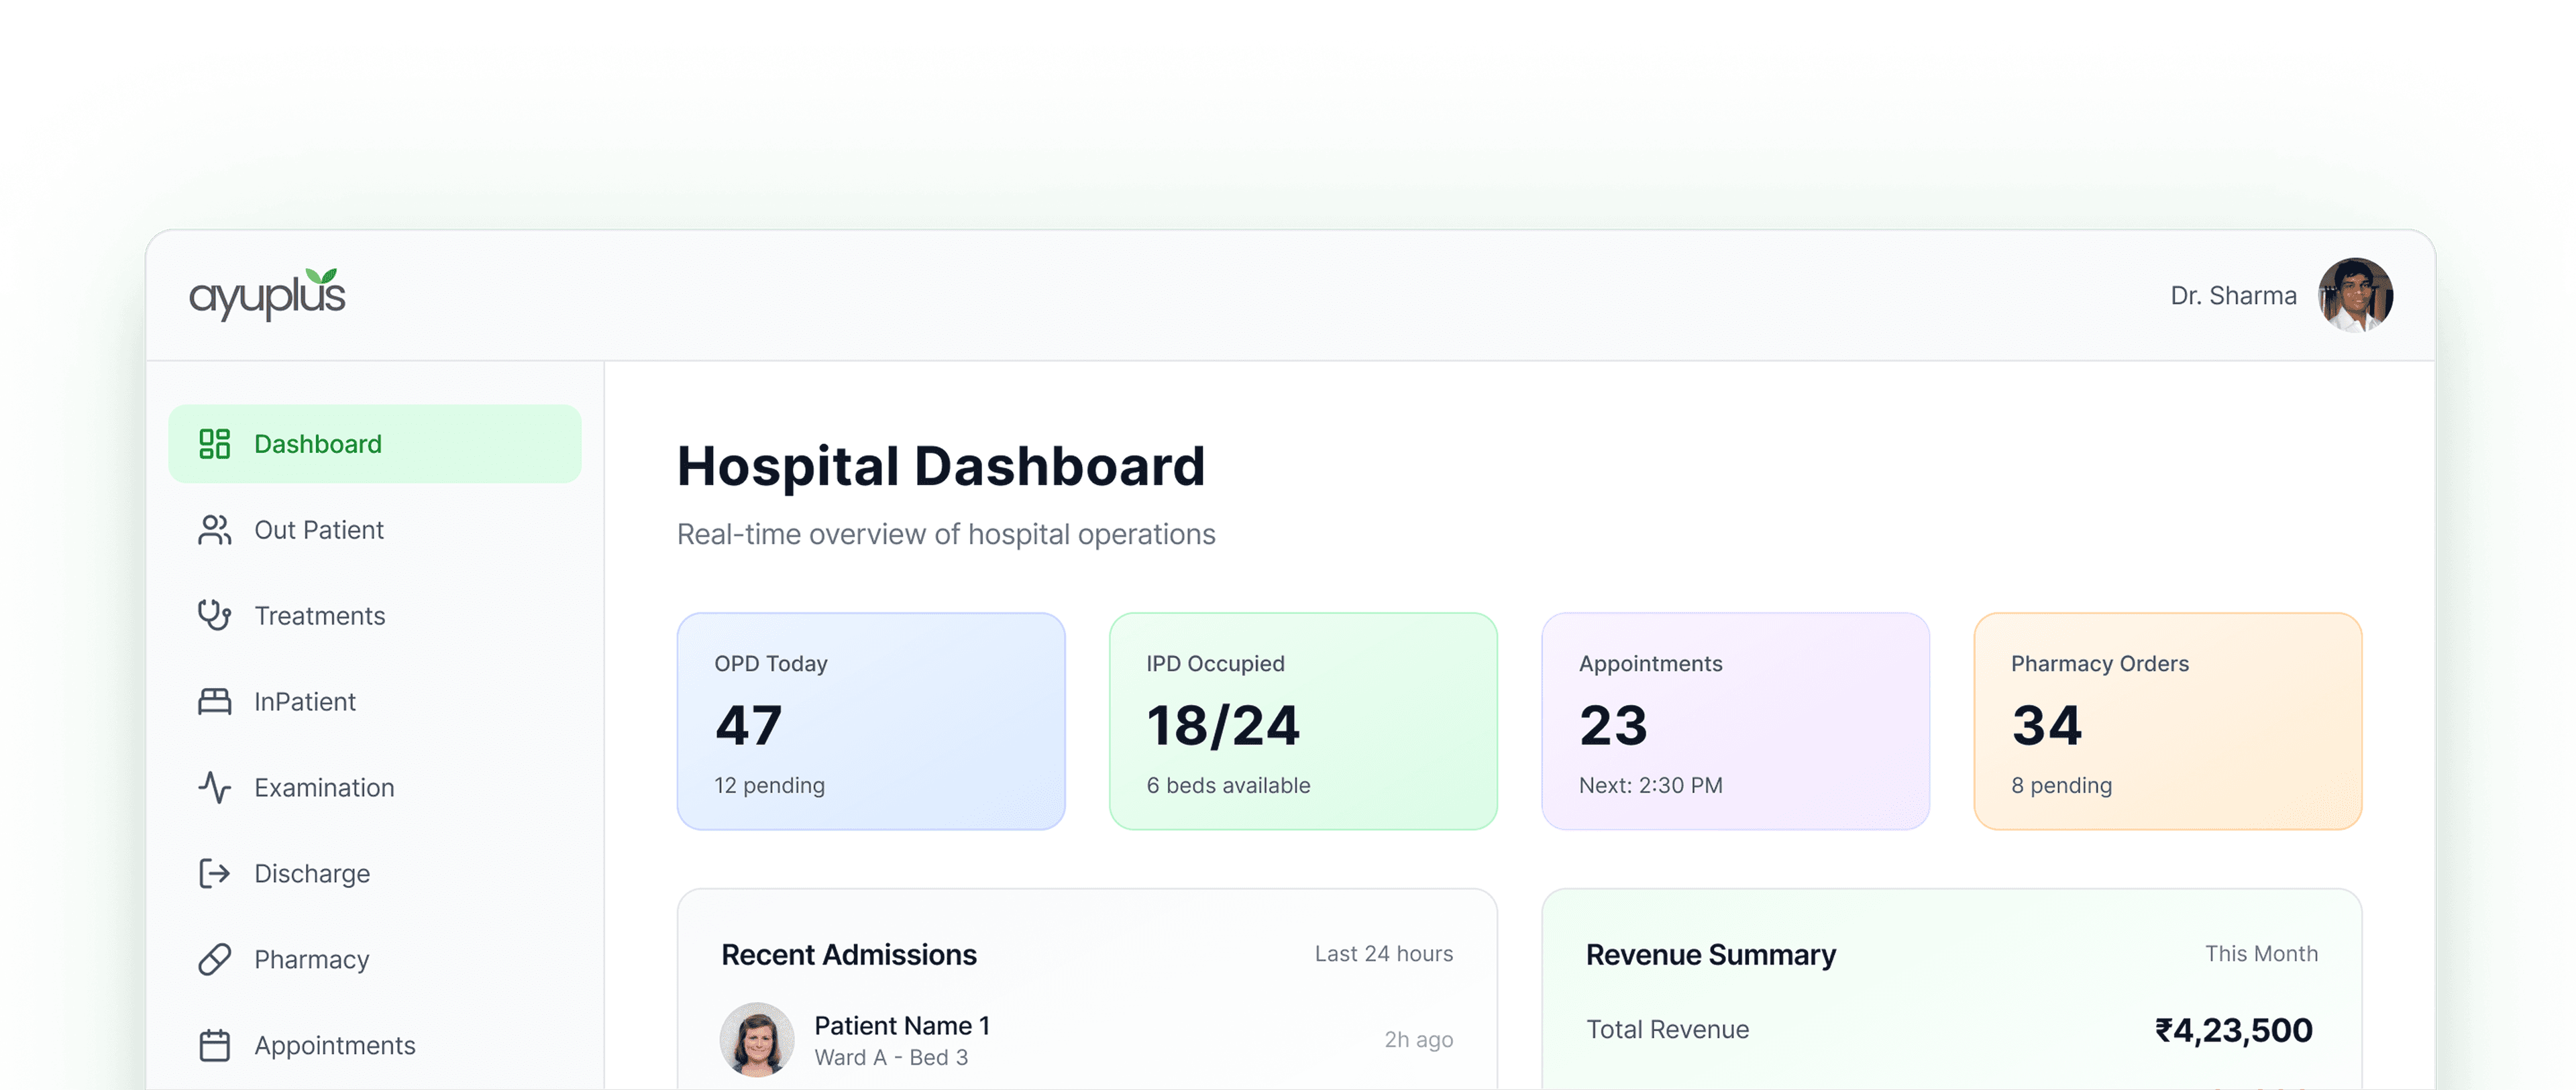Click the Out Patient people icon
Image resolution: width=2576 pixels, height=1090 pixels.
coord(214,529)
